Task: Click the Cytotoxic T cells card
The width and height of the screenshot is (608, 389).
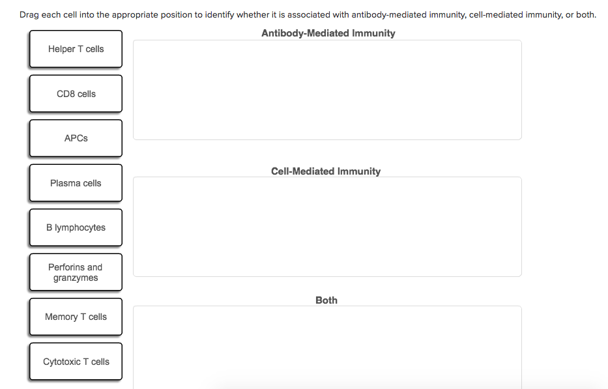Action: click(x=76, y=362)
